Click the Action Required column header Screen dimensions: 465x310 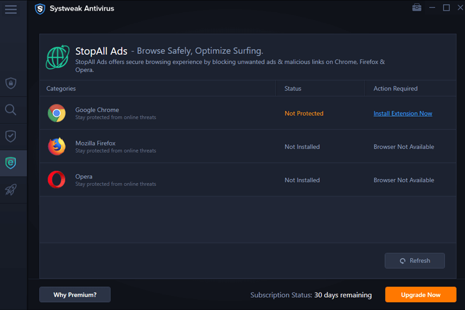(x=395, y=89)
